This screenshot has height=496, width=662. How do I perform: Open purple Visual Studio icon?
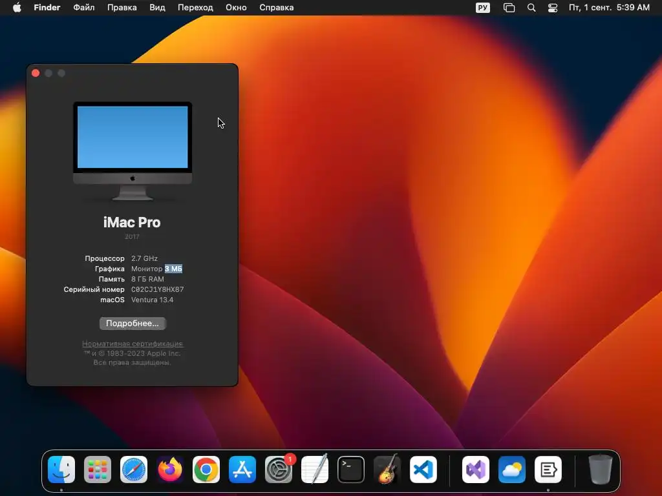pos(476,470)
